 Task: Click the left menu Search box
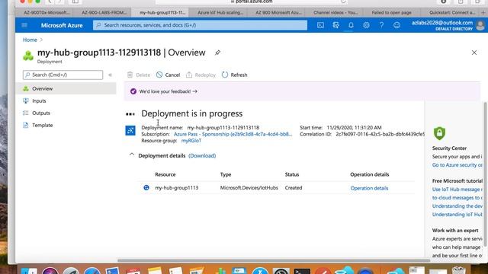coord(63,75)
